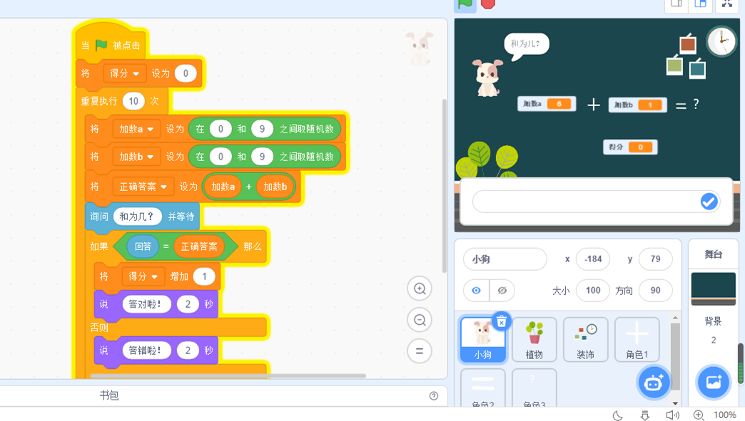Viewport: 745px width, 421px height.
Task: Toggle night mode with the moon icon
Action: (618, 415)
